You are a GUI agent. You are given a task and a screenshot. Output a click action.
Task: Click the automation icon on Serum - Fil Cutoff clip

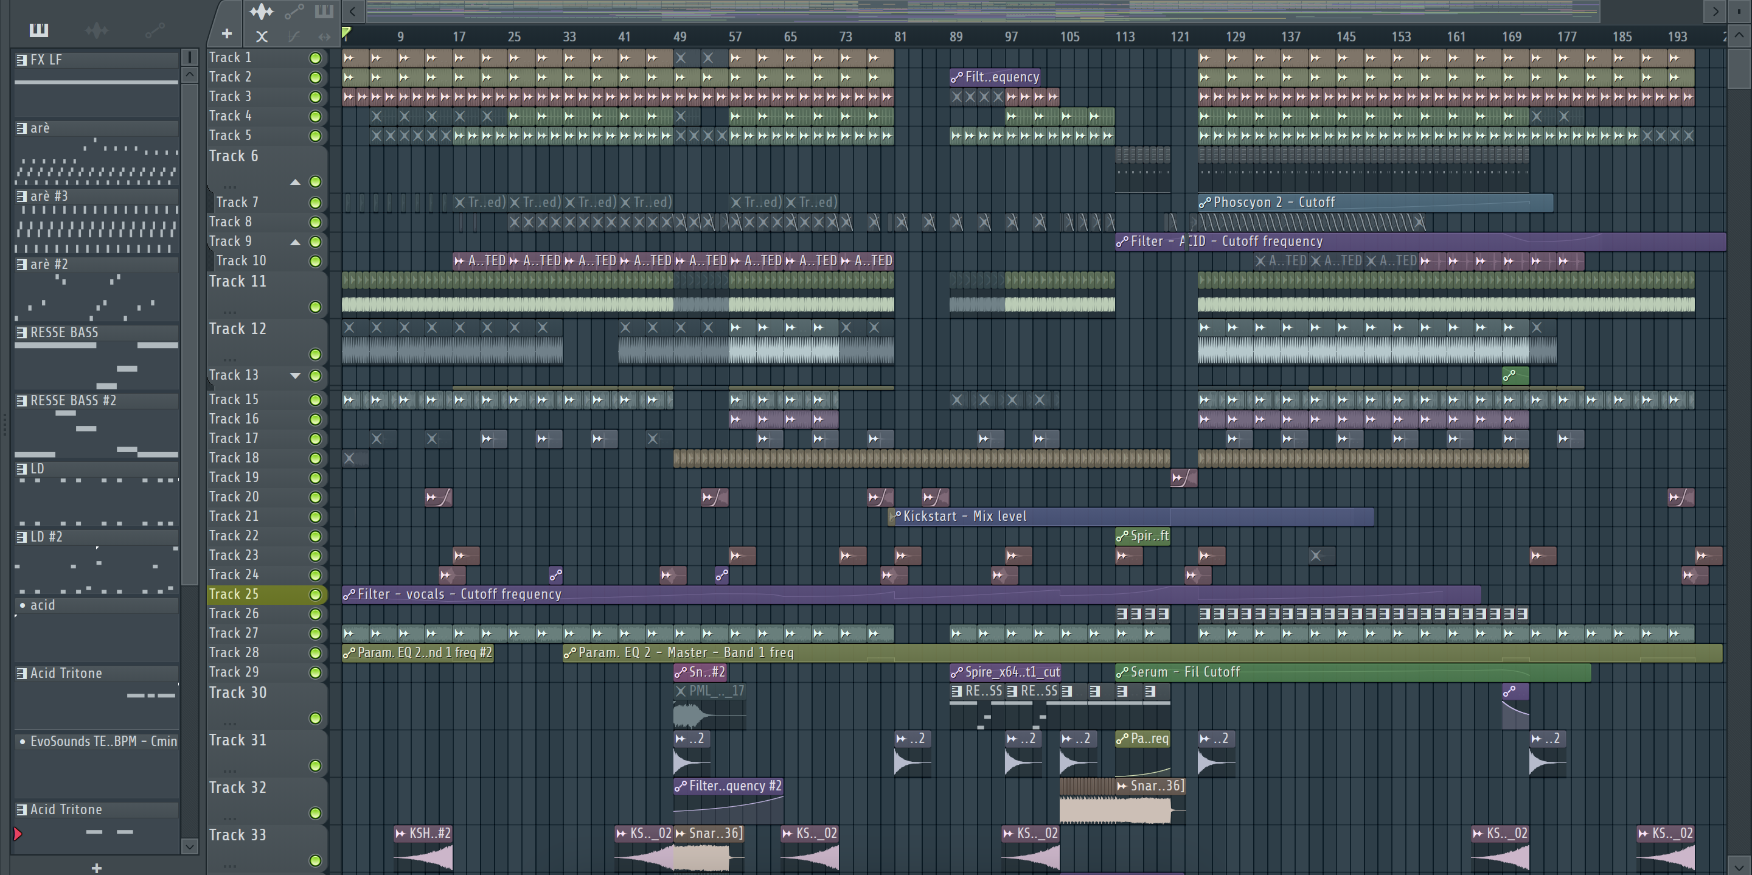pos(1122,672)
